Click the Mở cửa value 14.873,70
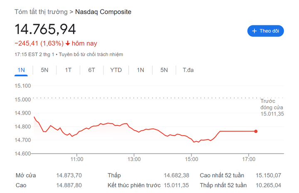This screenshot has width=299, height=193. point(69,176)
